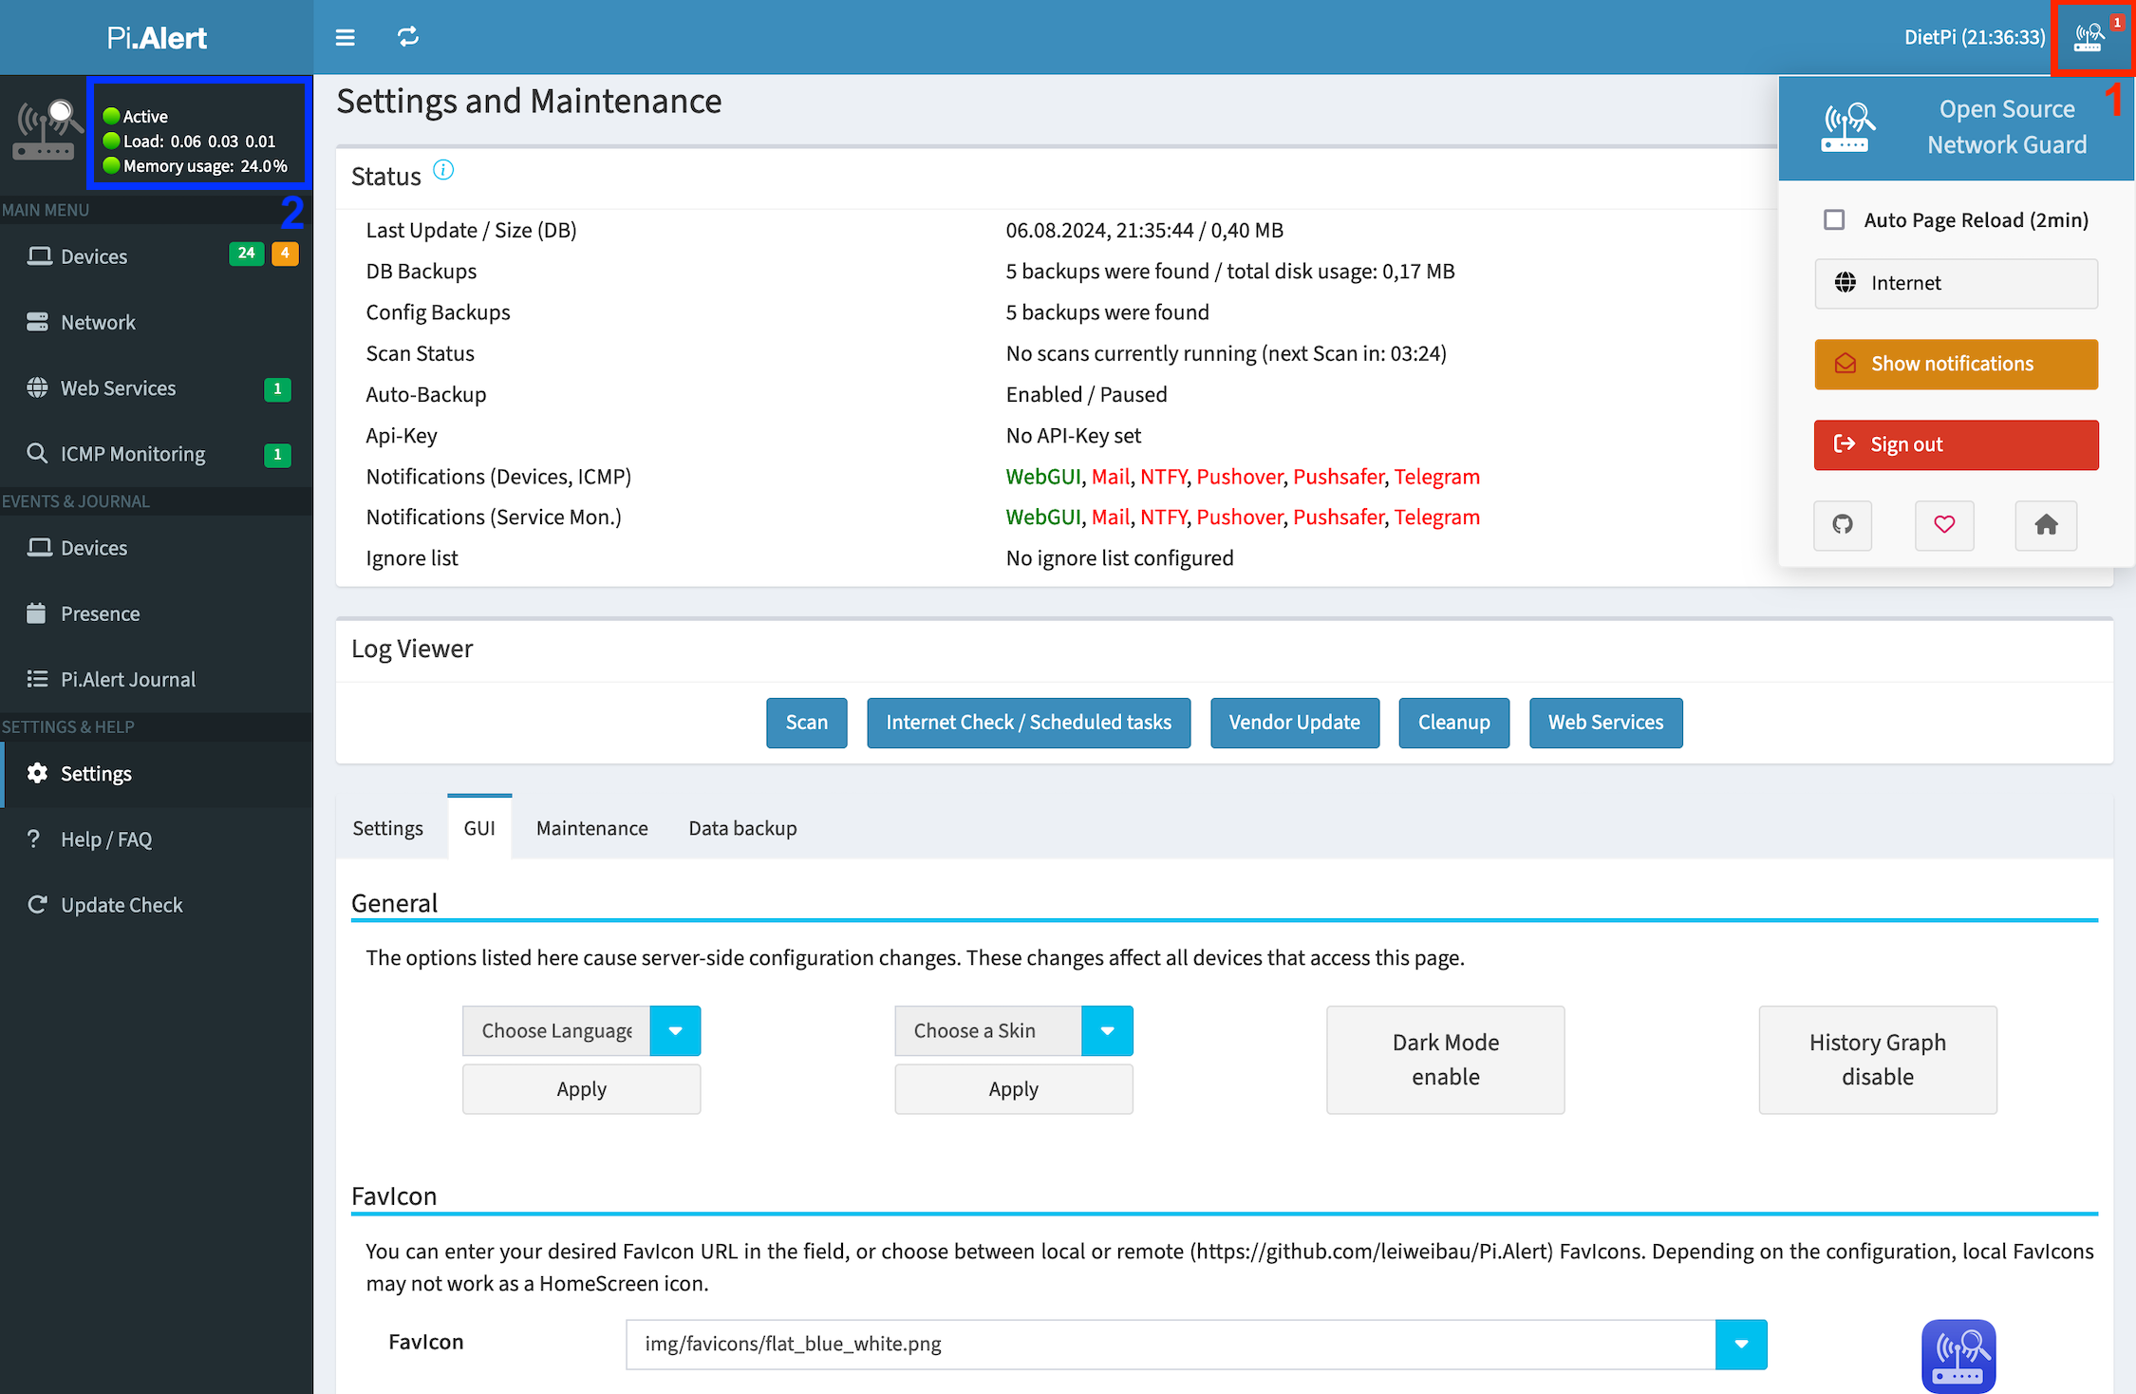Image resolution: width=2136 pixels, height=1394 pixels.
Task: Click the red Sign out button
Action: [1956, 444]
